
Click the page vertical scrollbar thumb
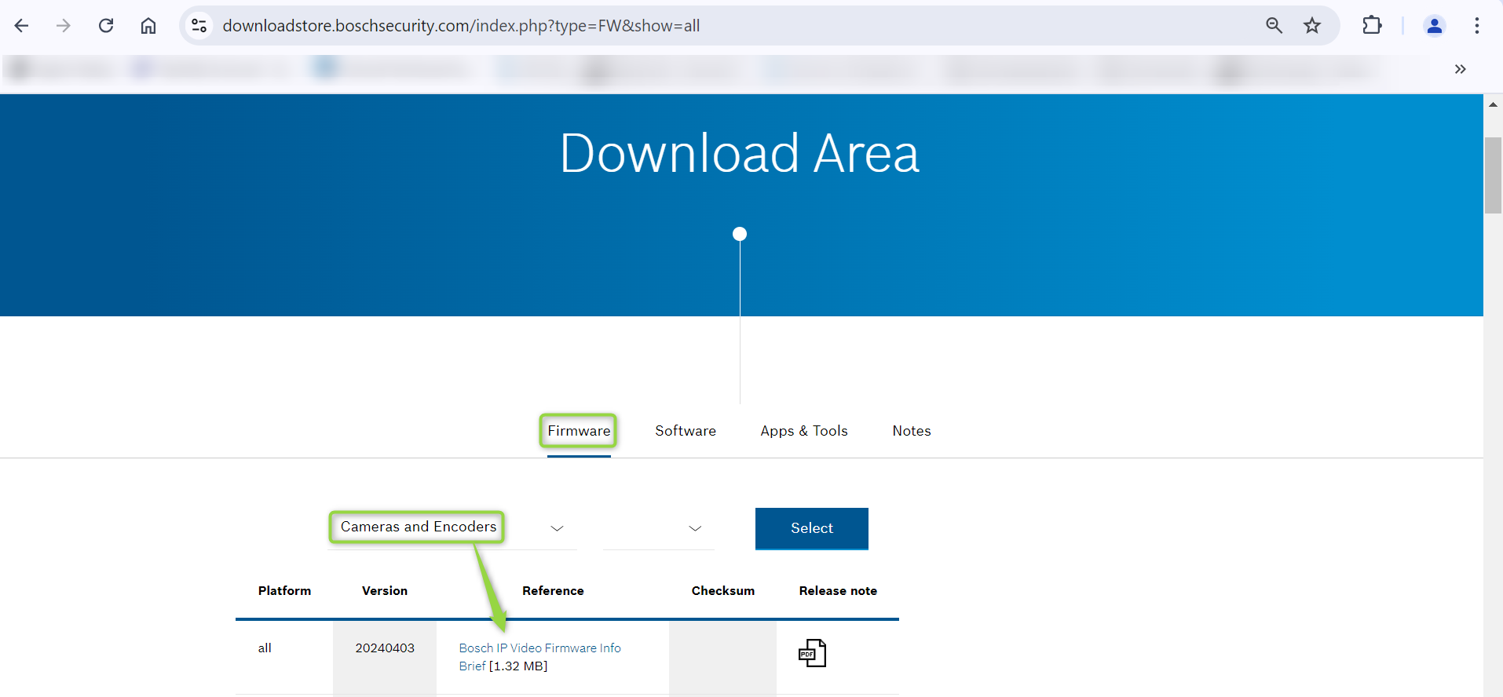(x=1492, y=175)
